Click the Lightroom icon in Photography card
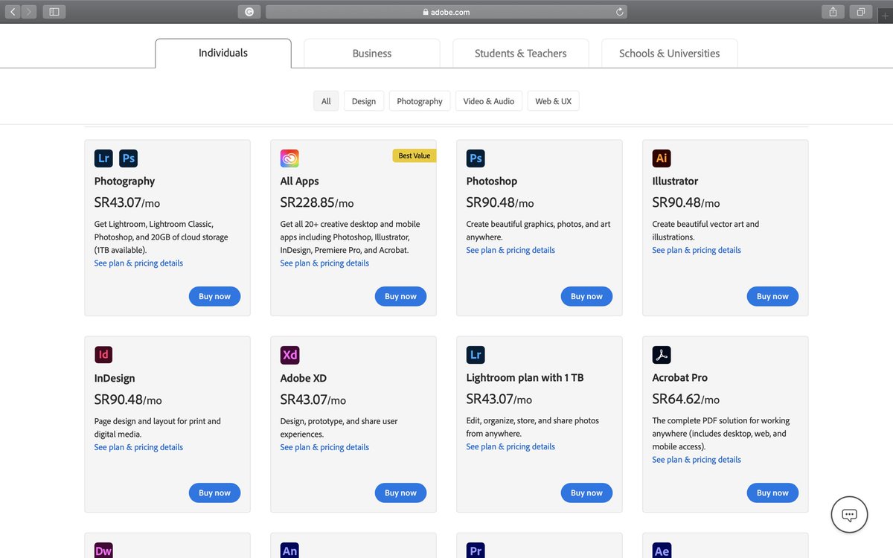This screenshot has width=893, height=558. [103, 158]
